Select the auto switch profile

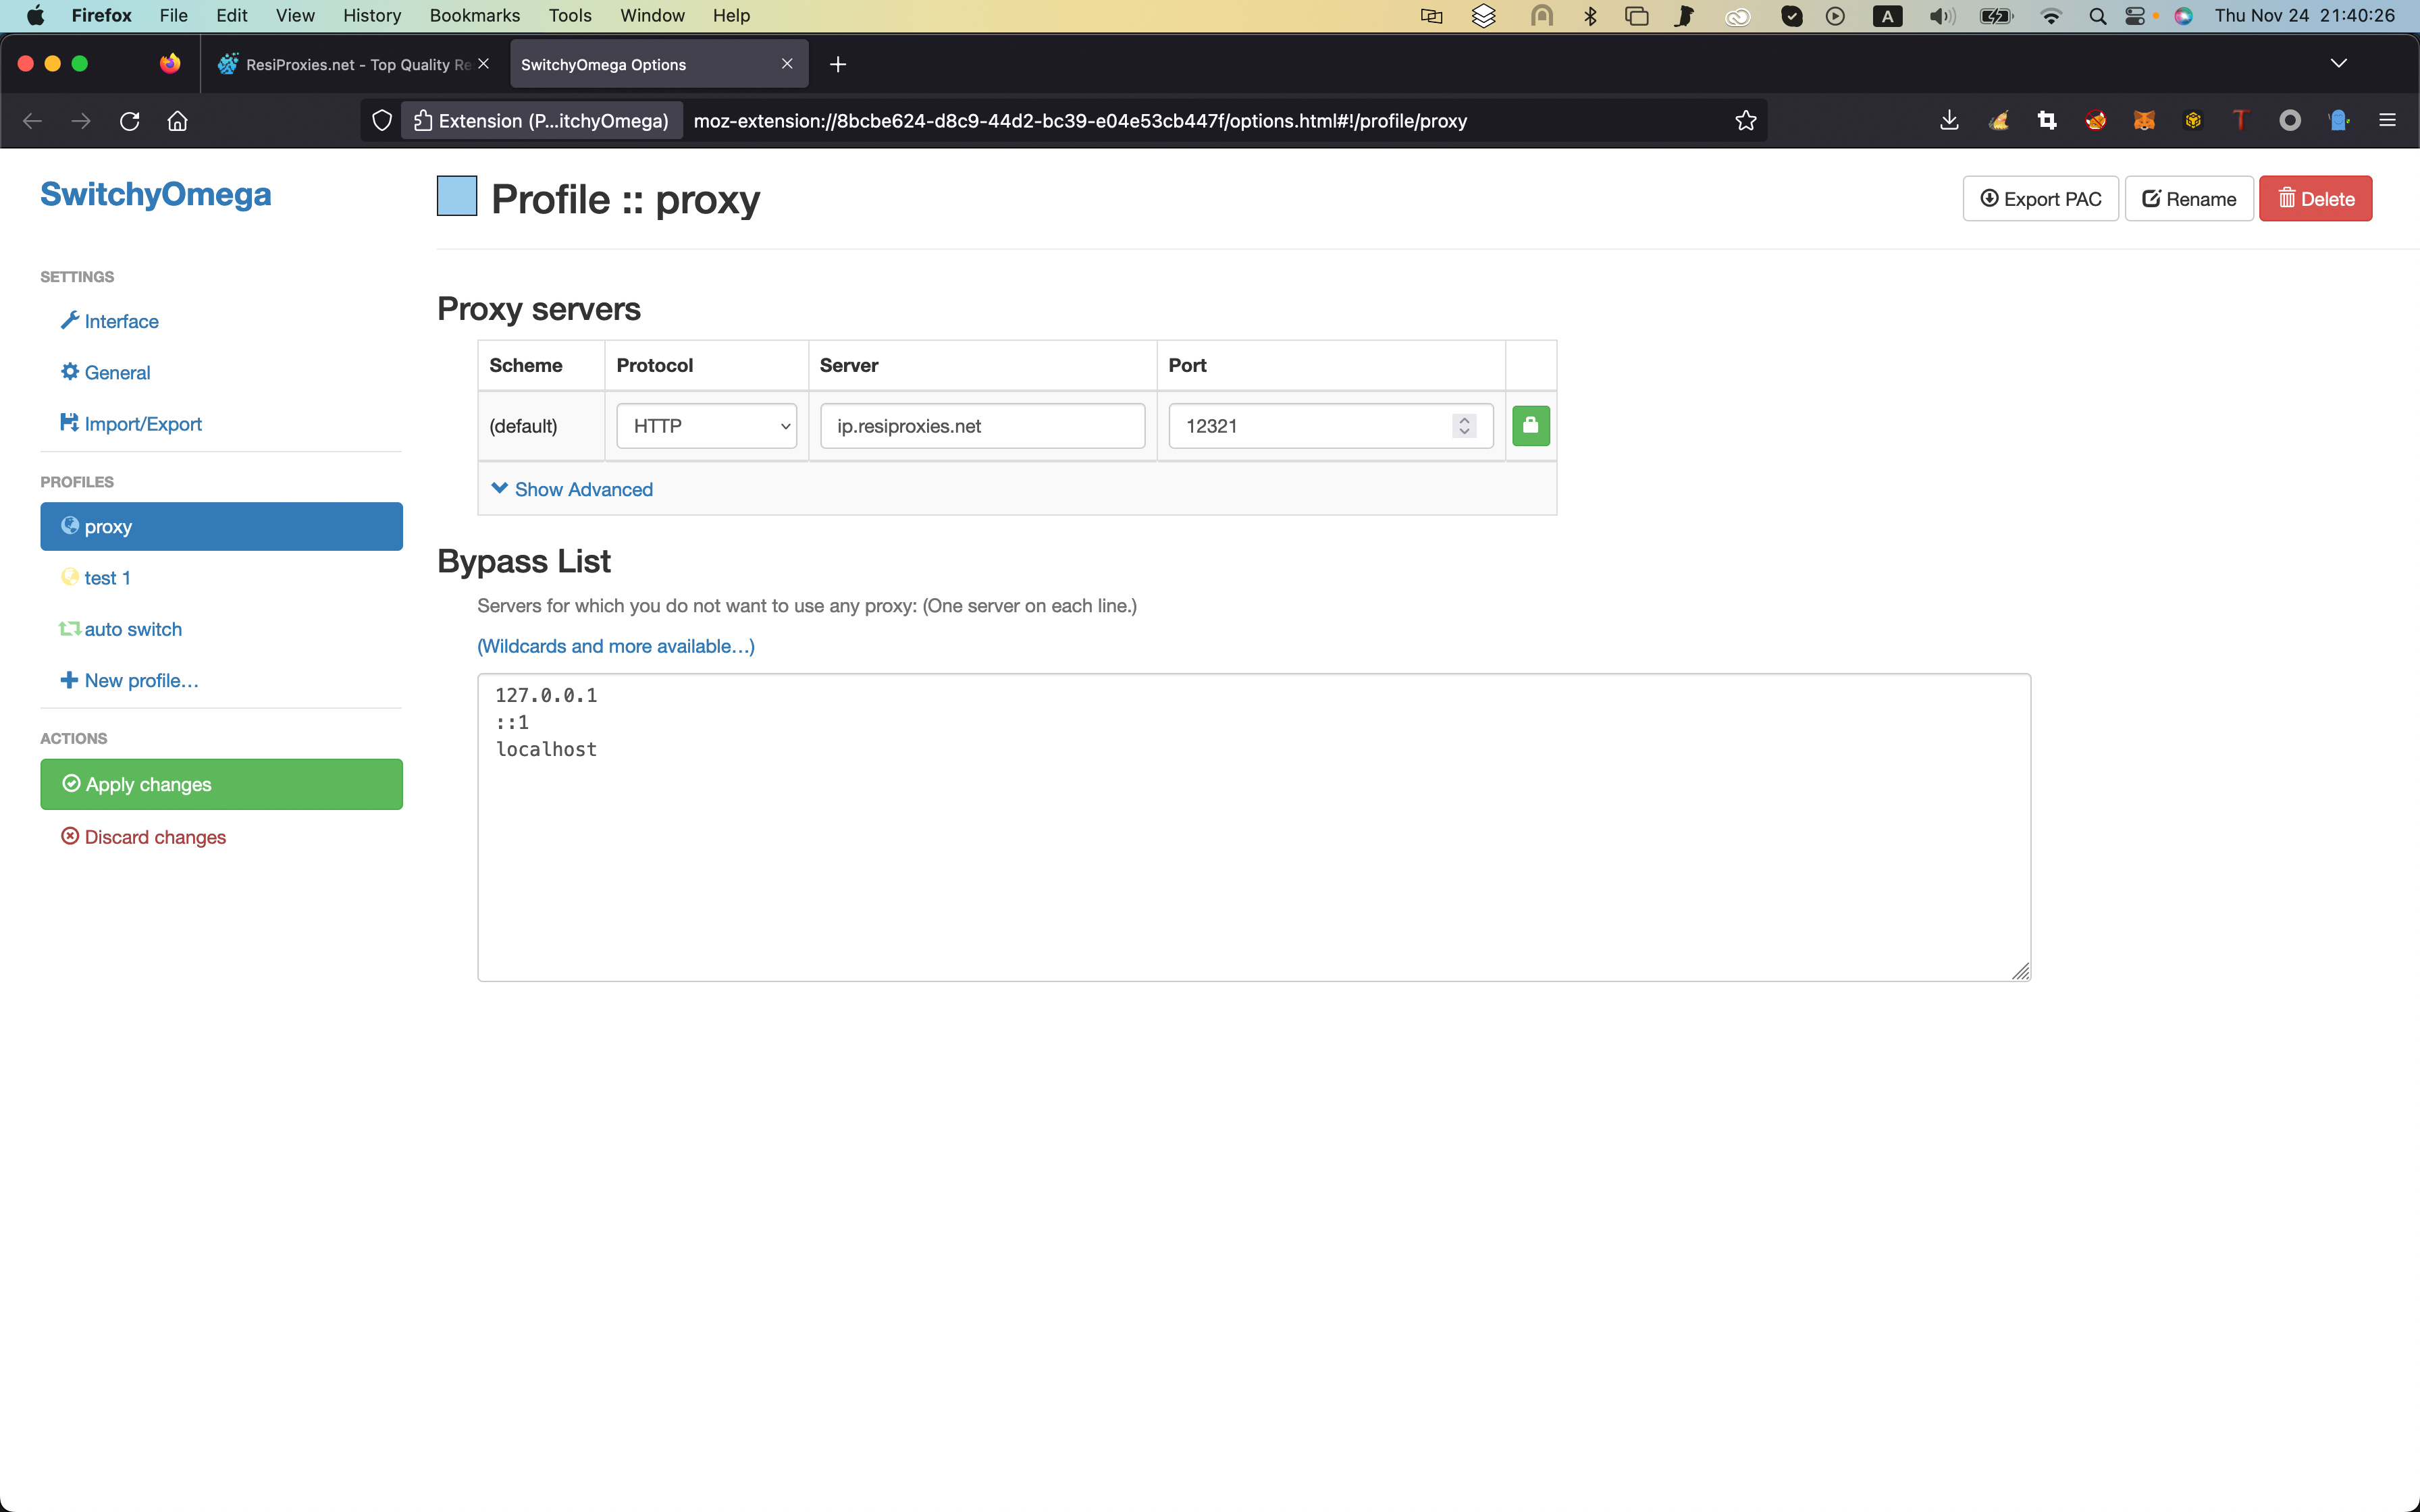121,629
